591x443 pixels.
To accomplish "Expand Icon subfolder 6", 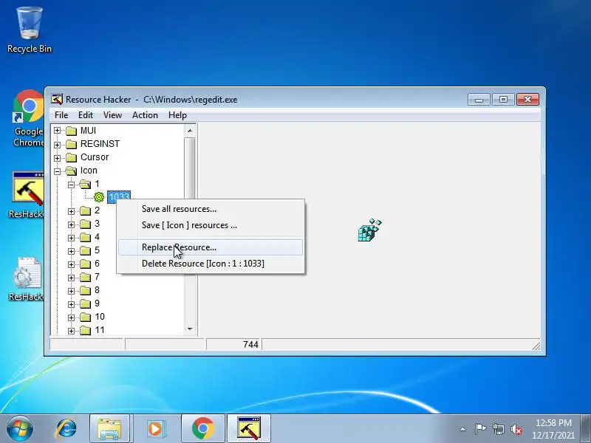I will [x=71, y=264].
